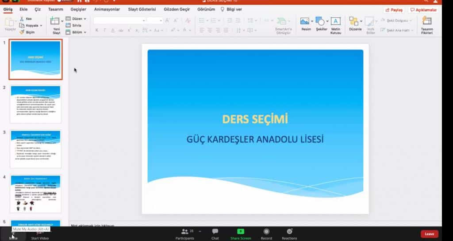Click Yeni Slayt new slide icon
The height and width of the screenshot is (241, 453).
pos(55,21)
